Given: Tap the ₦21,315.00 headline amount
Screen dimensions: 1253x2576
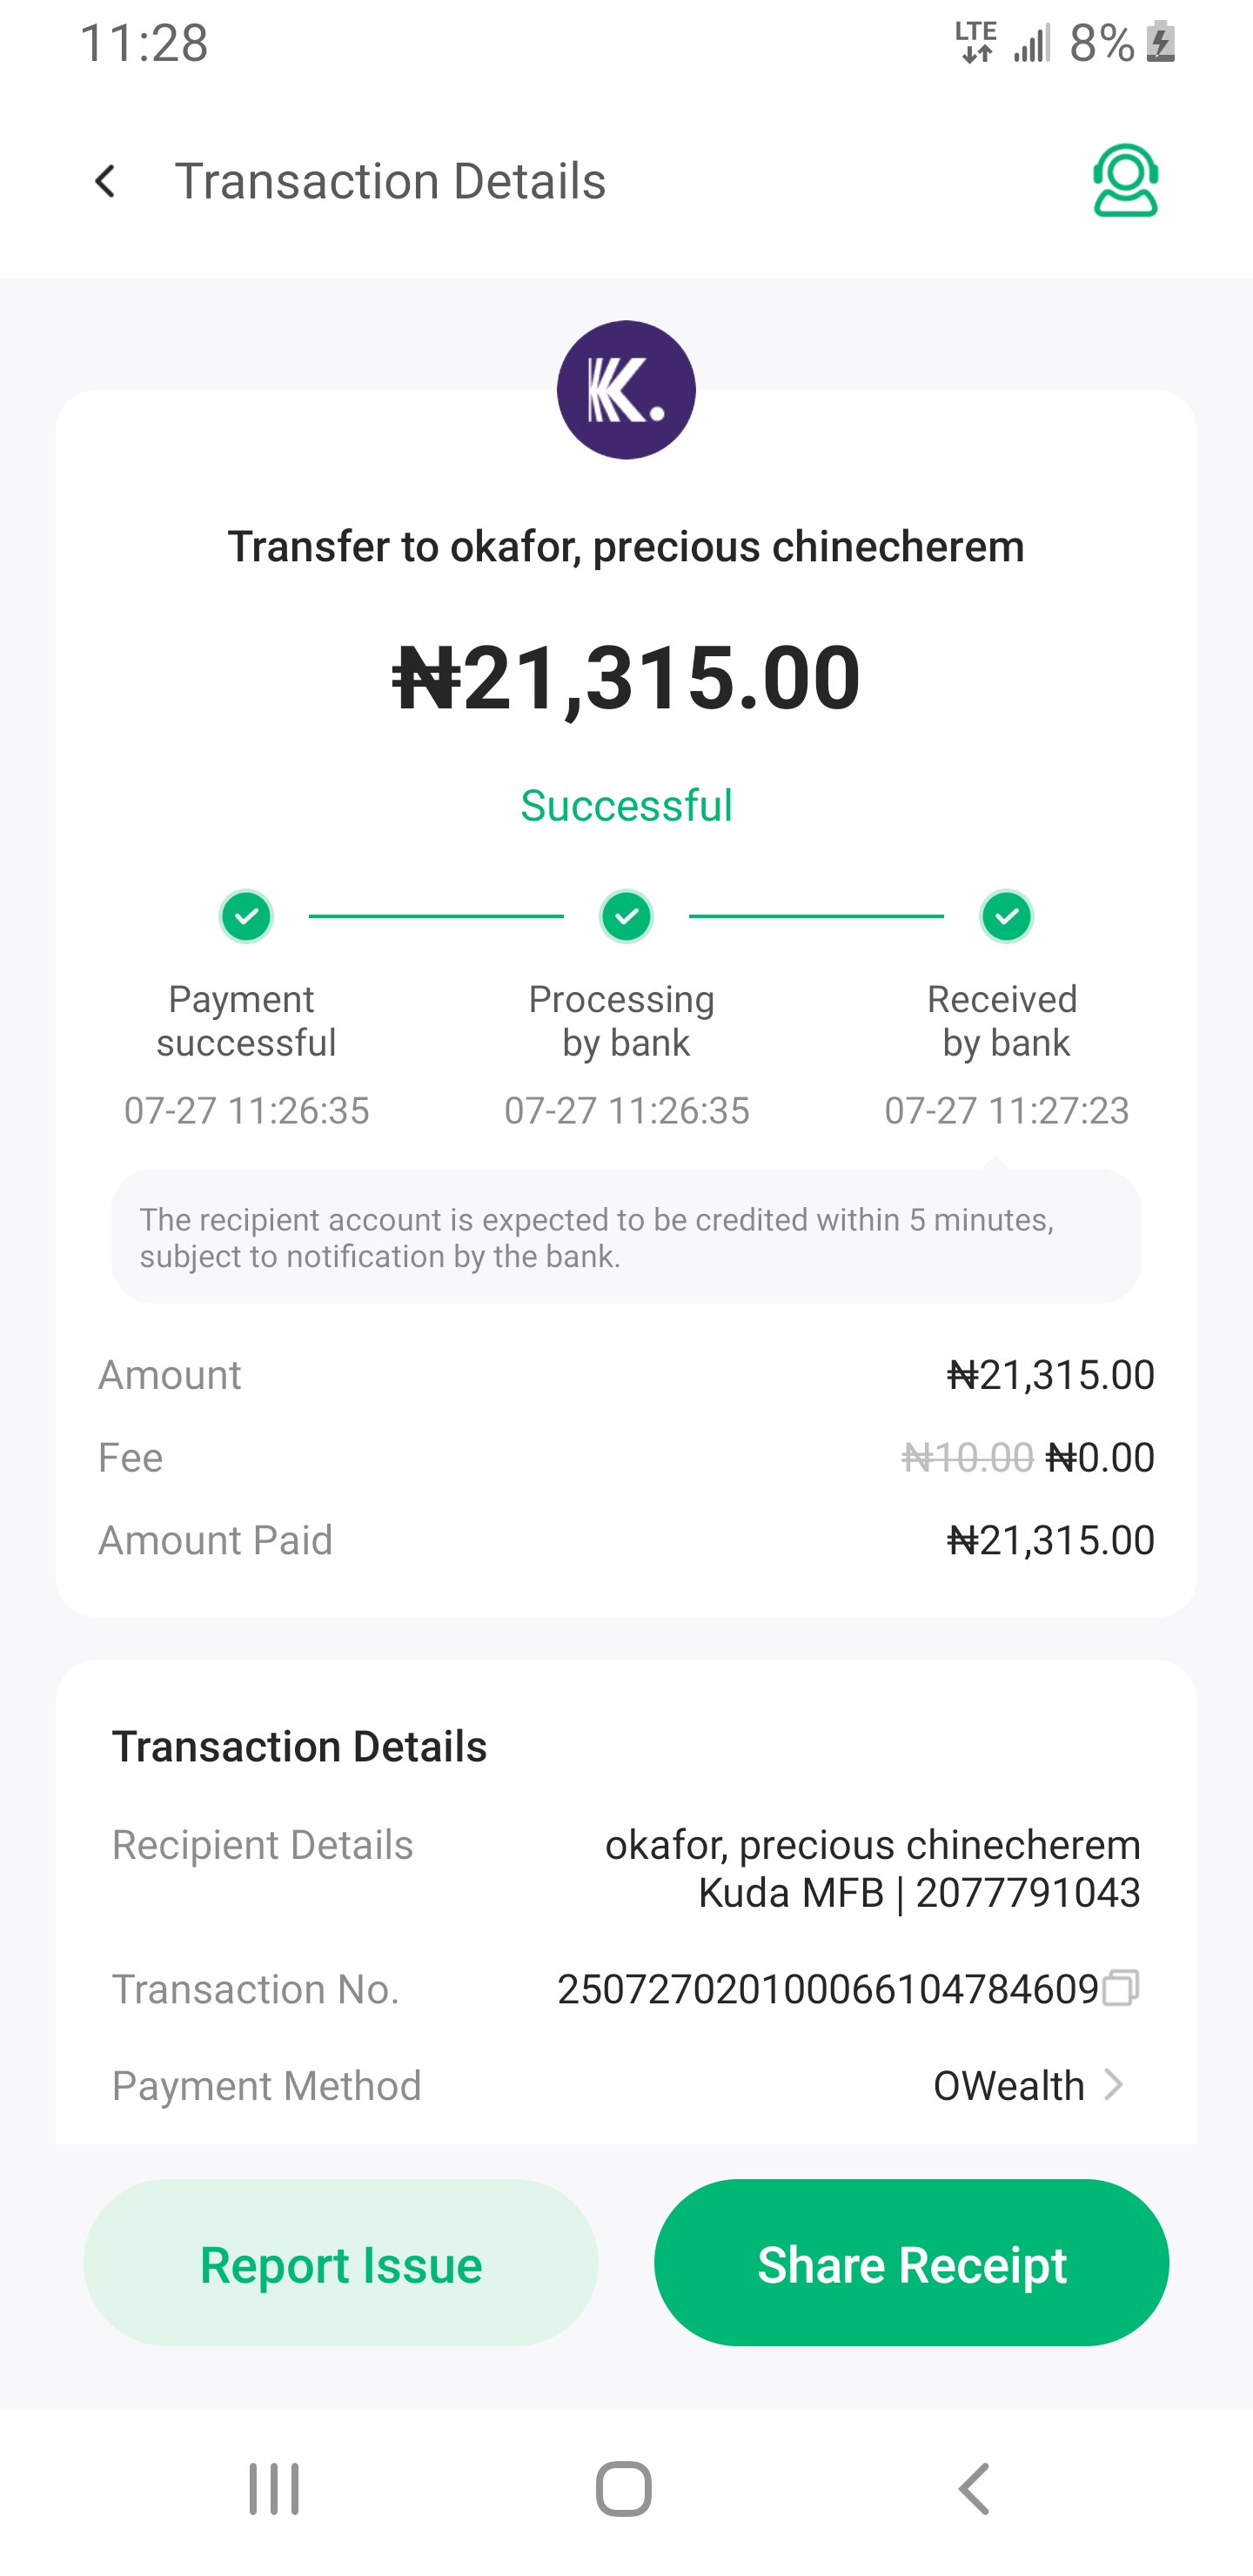Looking at the screenshot, I should click(626, 678).
